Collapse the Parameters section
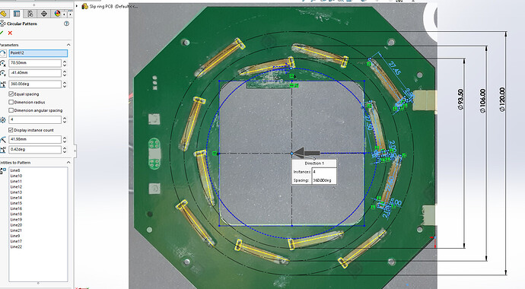Screen dimensions: 525x289 [68, 45]
